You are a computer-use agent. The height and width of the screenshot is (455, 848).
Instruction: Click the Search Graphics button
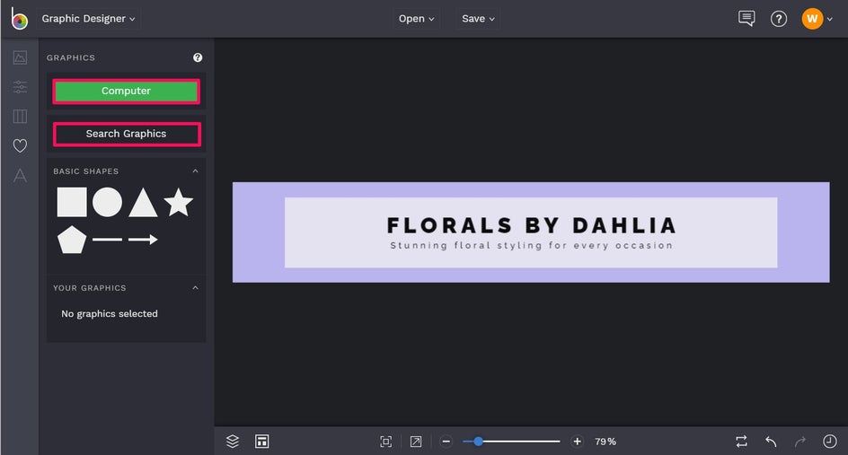(126, 134)
